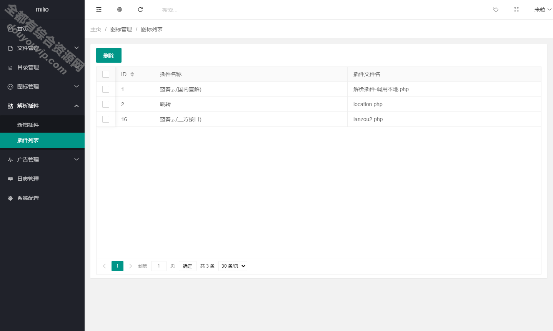Open 目录管理 in the sidebar
Image resolution: width=553 pixels, height=331 pixels.
[x=42, y=67]
